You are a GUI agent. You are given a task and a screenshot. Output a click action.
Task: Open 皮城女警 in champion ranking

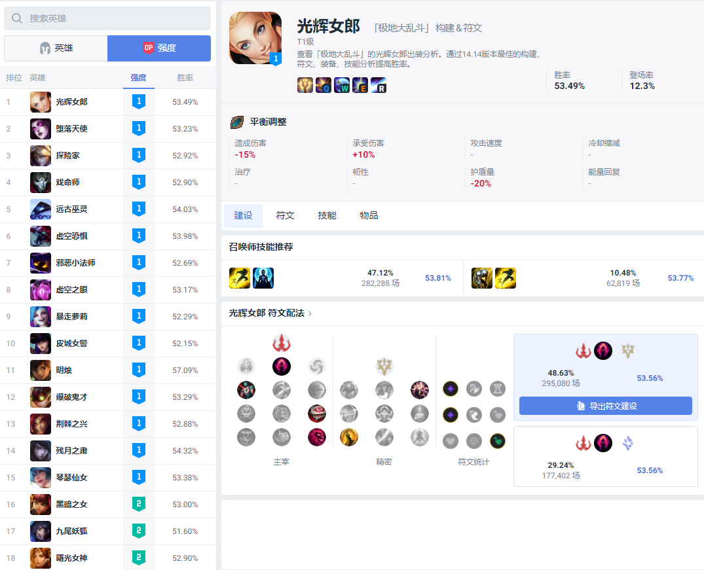point(108,344)
